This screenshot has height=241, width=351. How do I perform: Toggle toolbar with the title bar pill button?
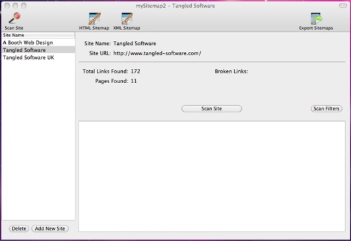[x=343, y=6]
